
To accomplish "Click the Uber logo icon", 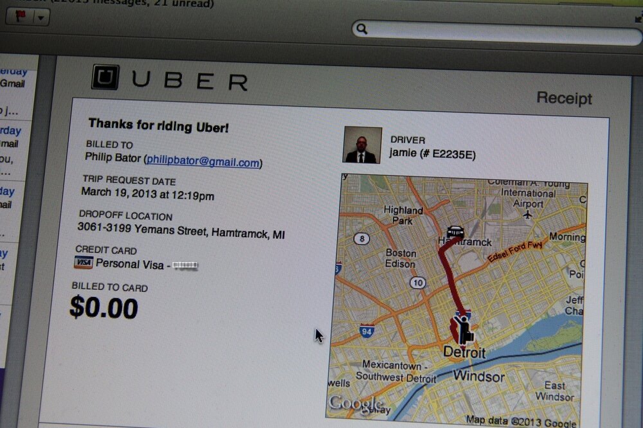I will [x=105, y=76].
